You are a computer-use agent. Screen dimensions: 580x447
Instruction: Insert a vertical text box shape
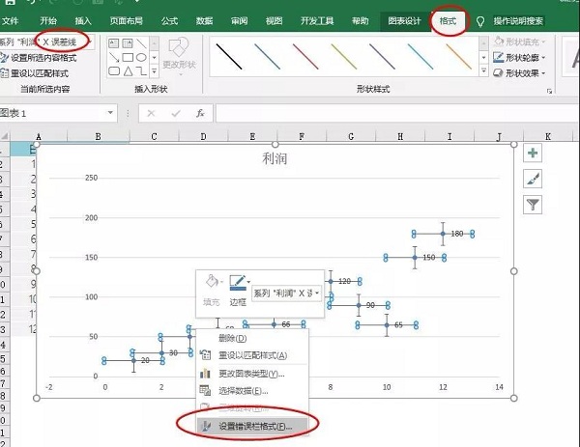[x=128, y=43]
